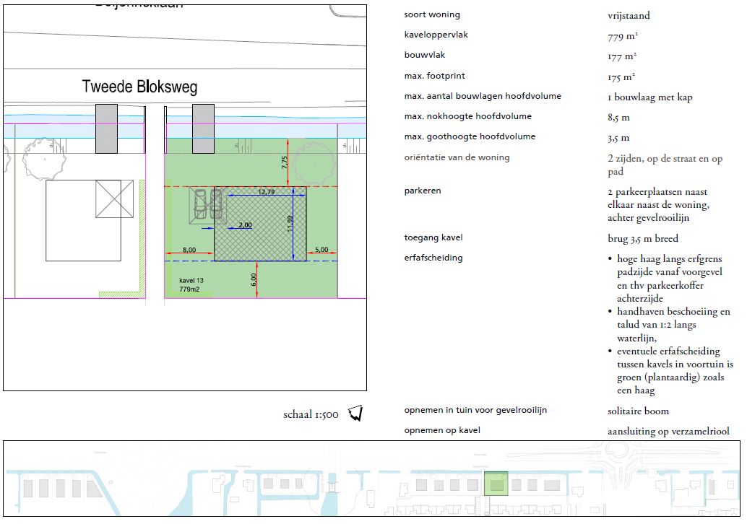747x524 pixels.
Task: Click the highlighted green plot in overview map
Action: pyautogui.click(x=496, y=484)
